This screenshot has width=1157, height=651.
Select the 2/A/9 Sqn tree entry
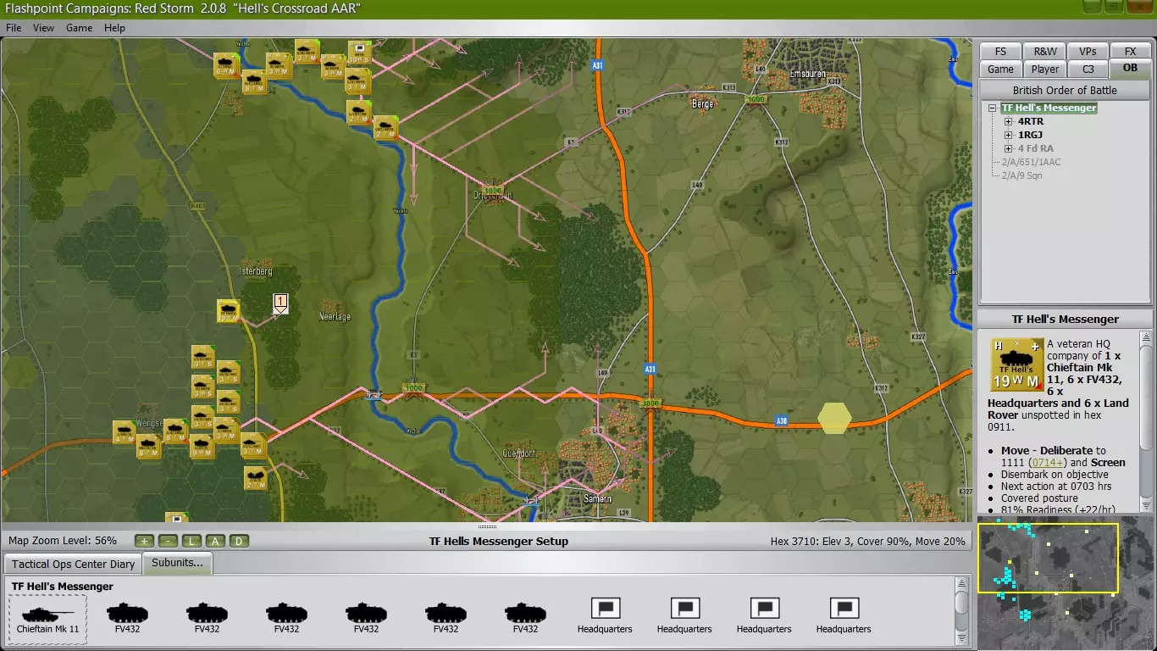[1021, 175]
